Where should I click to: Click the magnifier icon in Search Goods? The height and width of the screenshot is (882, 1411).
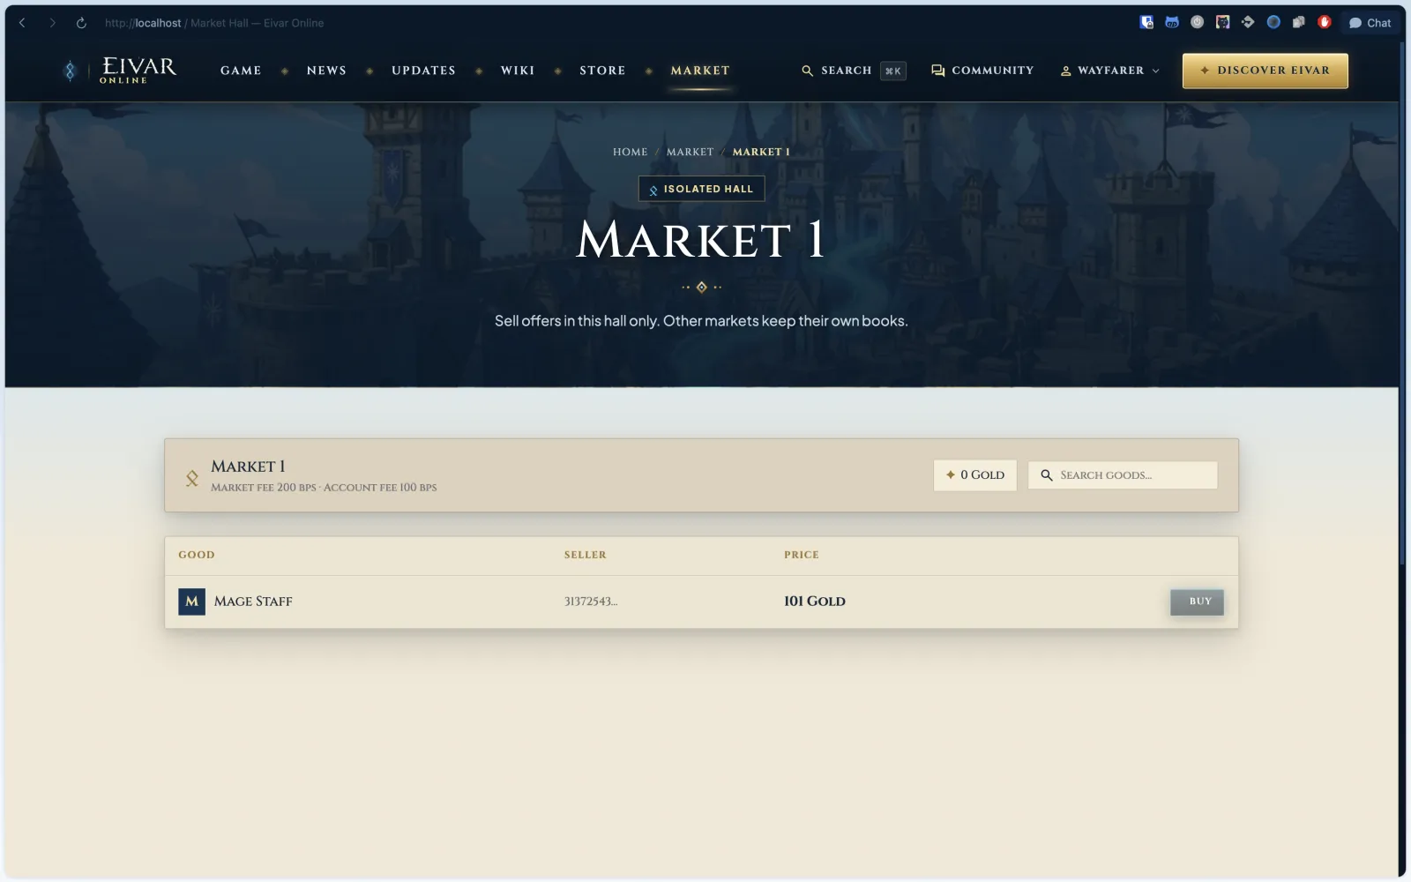1047,475
